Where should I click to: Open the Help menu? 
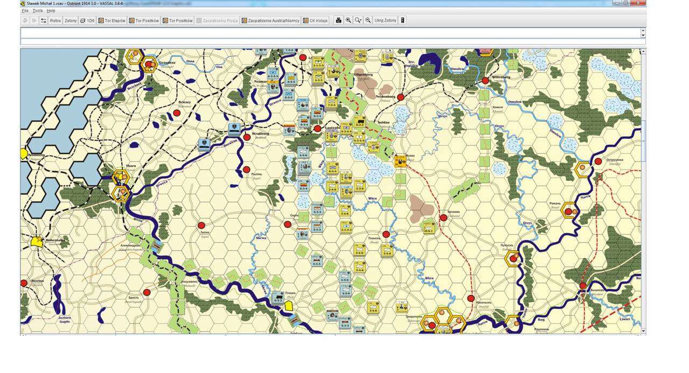51,11
